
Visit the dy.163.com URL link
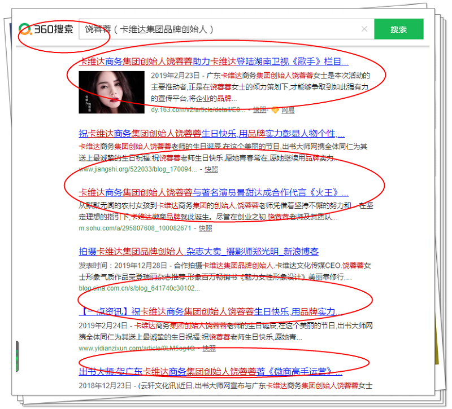point(198,110)
